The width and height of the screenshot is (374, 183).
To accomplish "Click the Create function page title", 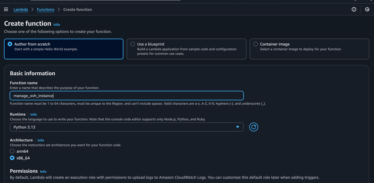I will [28, 23].
